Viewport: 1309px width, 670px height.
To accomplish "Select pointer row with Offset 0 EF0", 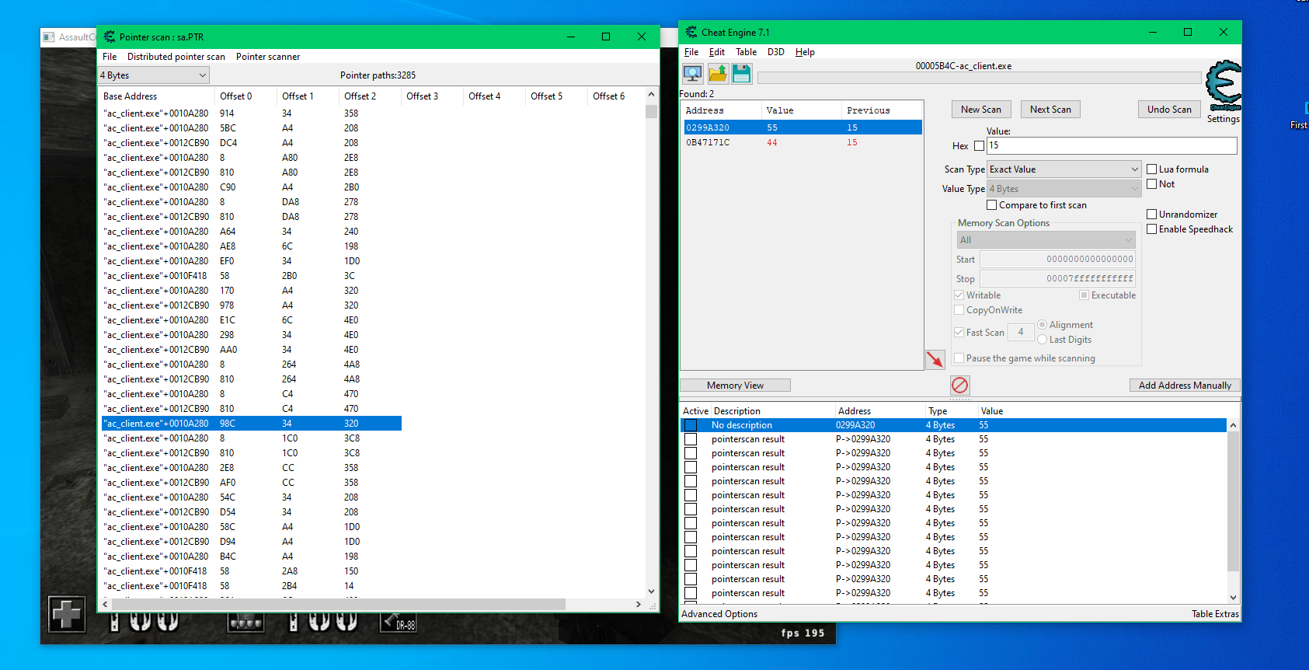I will (x=252, y=261).
